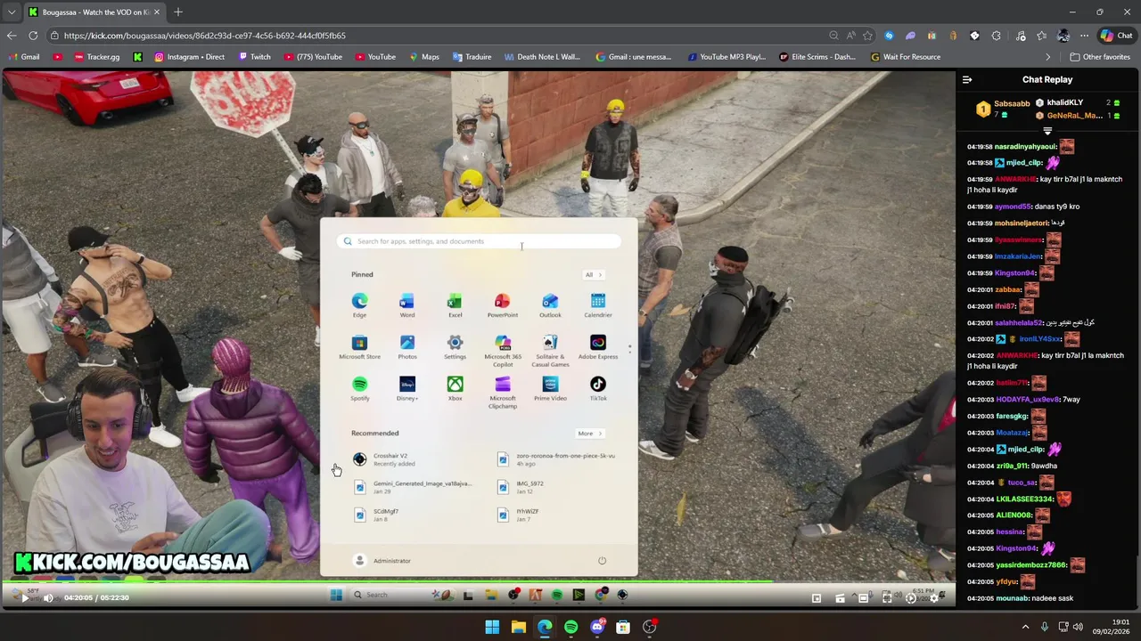Image resolution: width=1141 pixels, height=641 pixels.
Task: Open Other favorites folder
Action: tap(1100, 57)
